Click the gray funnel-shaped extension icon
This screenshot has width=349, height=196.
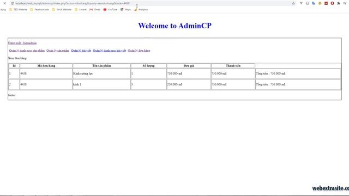point(301,3)
